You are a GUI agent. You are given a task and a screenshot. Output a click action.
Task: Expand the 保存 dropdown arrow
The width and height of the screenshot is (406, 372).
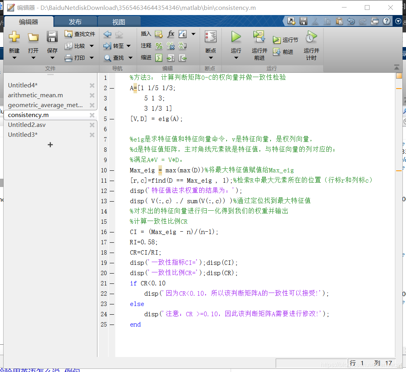[52, 58]
